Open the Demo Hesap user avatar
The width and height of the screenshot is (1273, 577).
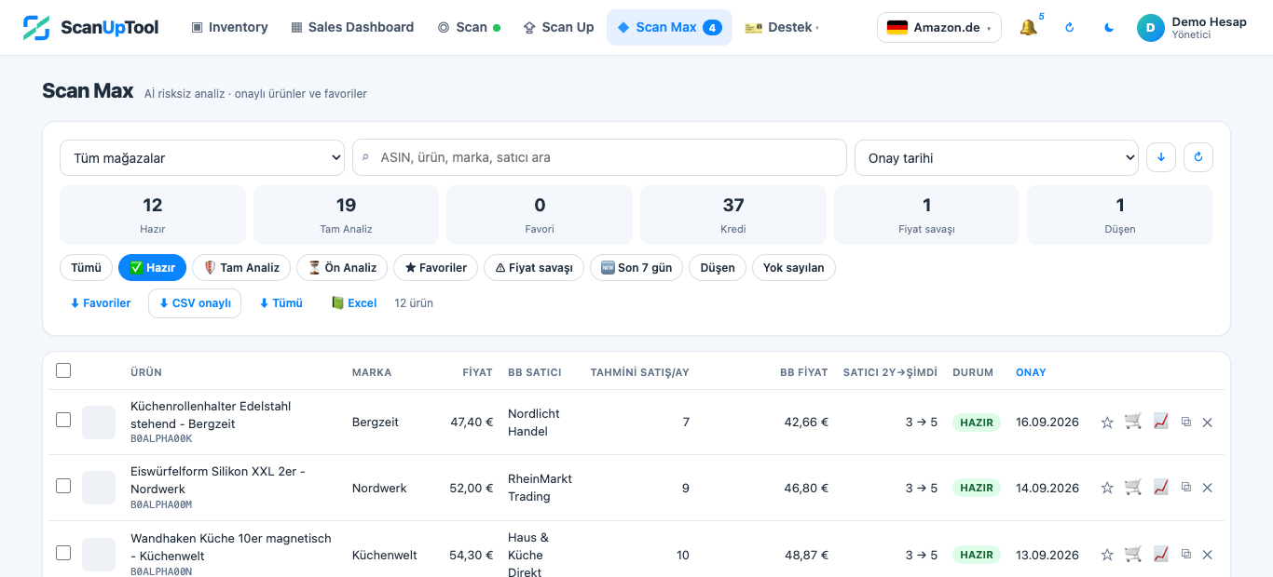[1151, 28]
